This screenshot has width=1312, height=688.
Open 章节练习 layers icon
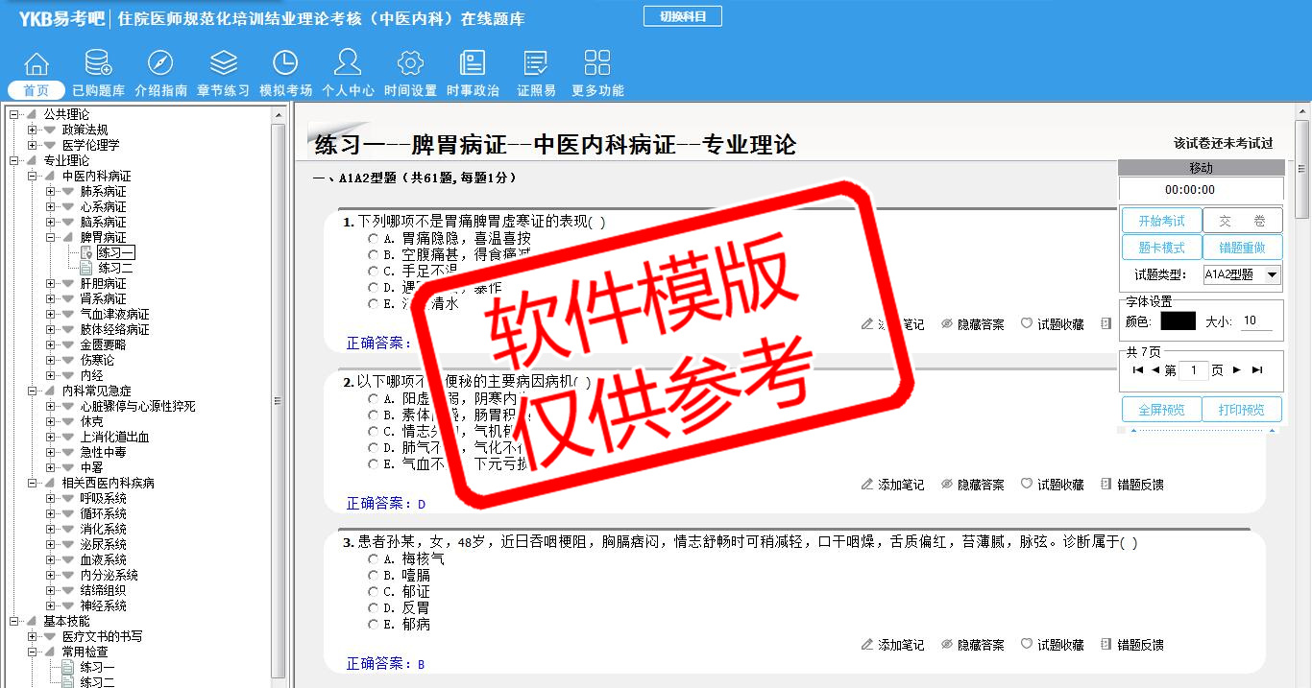pos(223,64)
